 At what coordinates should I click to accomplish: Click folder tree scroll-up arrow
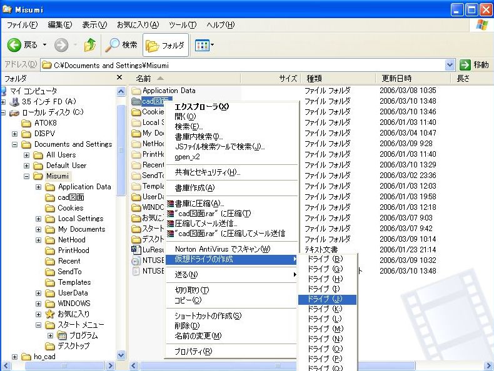[121, 92]
